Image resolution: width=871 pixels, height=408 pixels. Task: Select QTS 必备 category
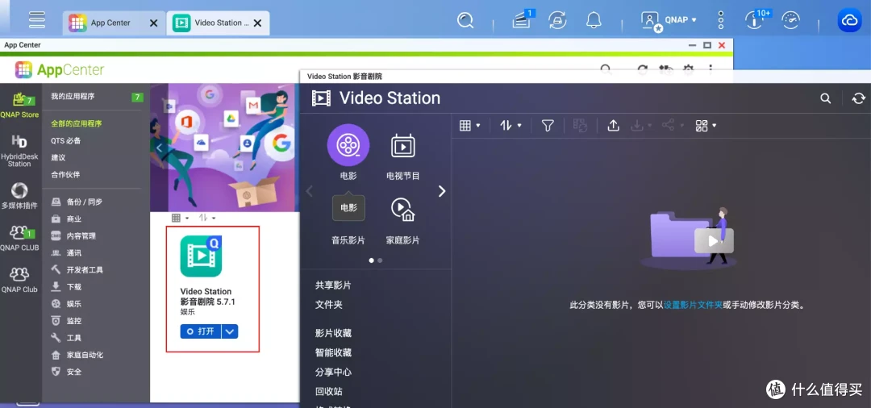pyautogui.click(x=65, y=141)
